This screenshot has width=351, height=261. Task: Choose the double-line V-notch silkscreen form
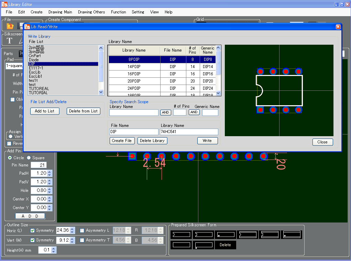tap(248, 235)
